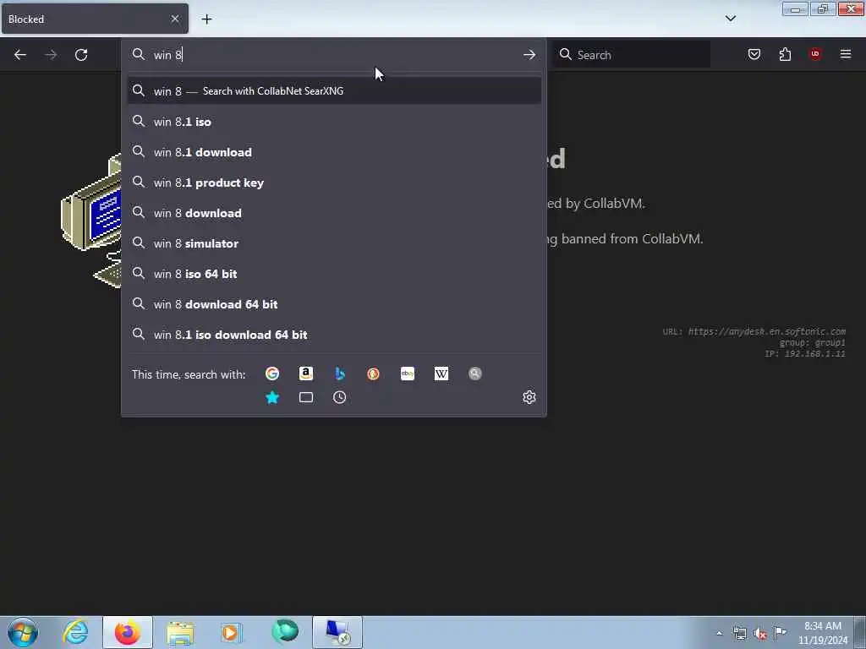Search bookmarks with the star icon
The width and height of the screenshot is (866, 649).
pos(271,397)
